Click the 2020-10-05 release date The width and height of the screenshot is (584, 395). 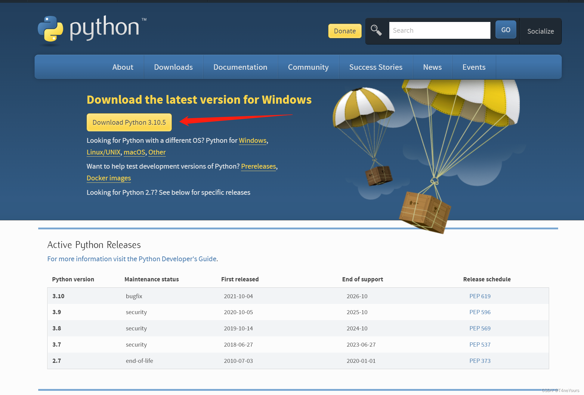(x=238, y=312)
